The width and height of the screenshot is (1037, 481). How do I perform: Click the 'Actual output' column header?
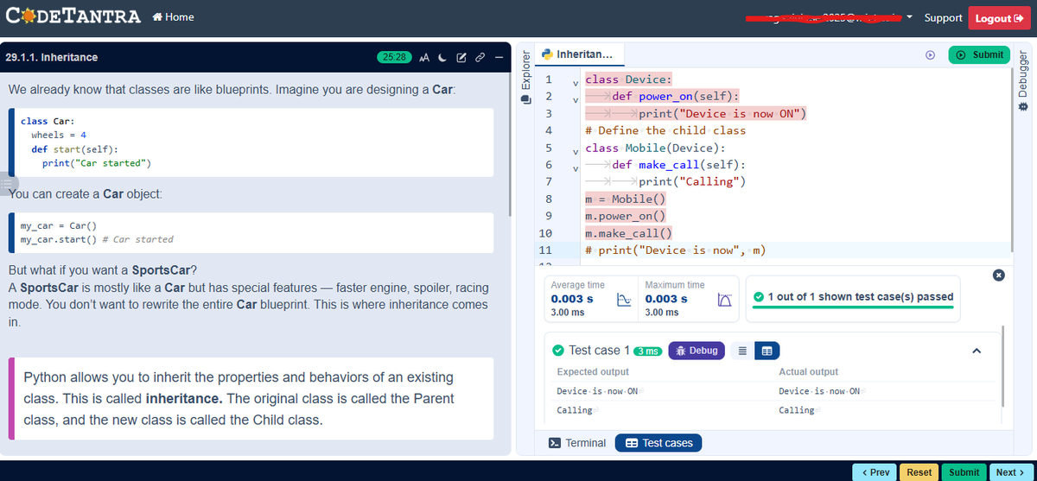point(808,371)
